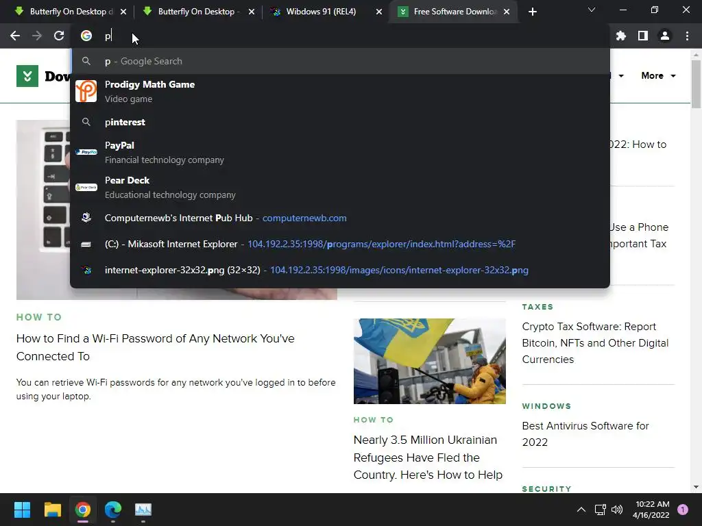Open the Ukrainian flag article thumbnail
The height and width of the screenshot is (526, 702).
[x=429, y=361]
